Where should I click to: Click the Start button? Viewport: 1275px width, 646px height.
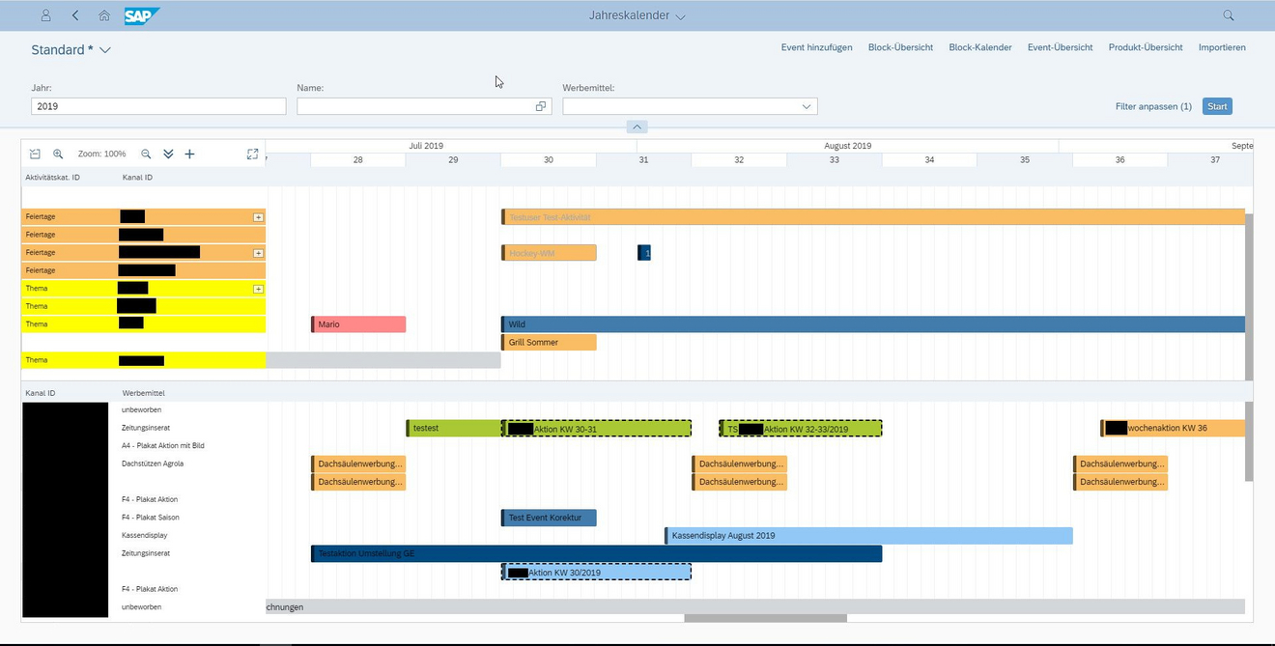1217,106
